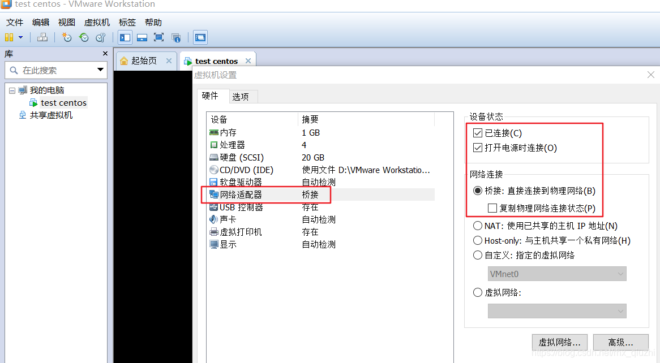Select the 桥接 bridged network radio button

pos(477,191)
